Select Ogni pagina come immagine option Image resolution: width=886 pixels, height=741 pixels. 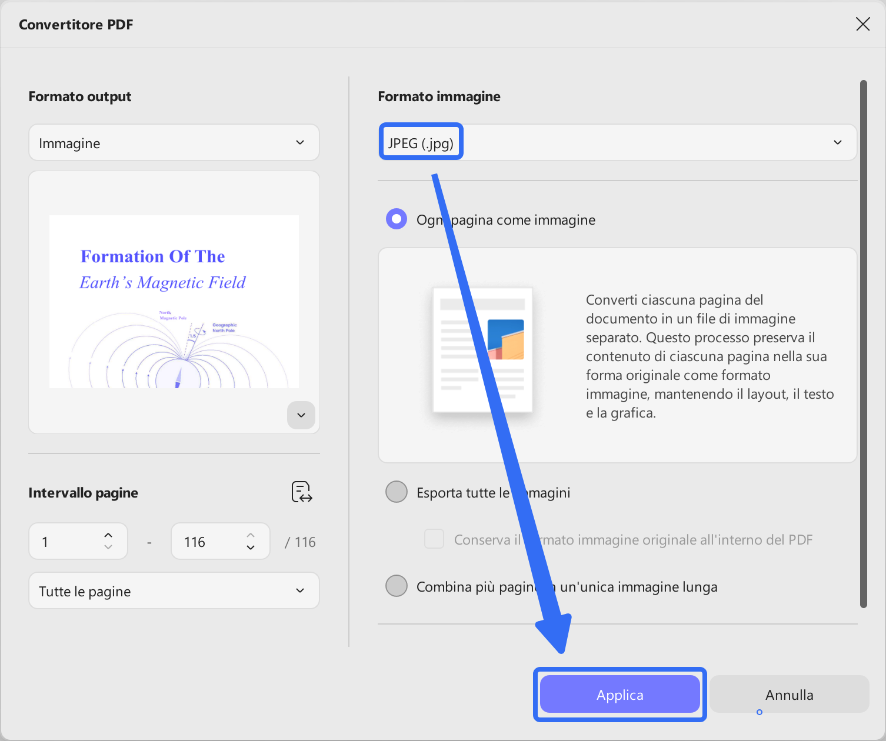tap(397, 219)
